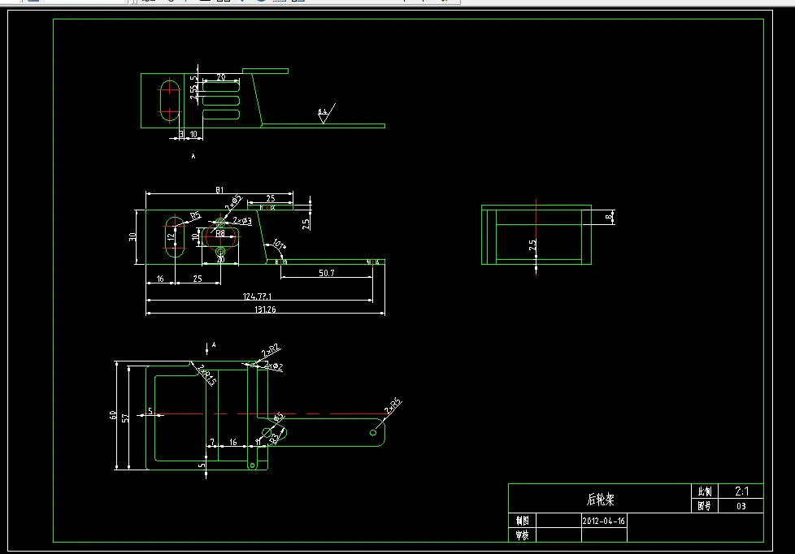
Task: Click the 后轮架 title text
Action: [600, 500]
